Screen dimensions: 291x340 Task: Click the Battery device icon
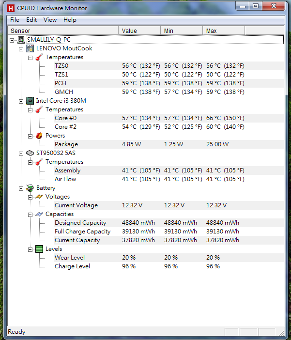coord(30,188)
